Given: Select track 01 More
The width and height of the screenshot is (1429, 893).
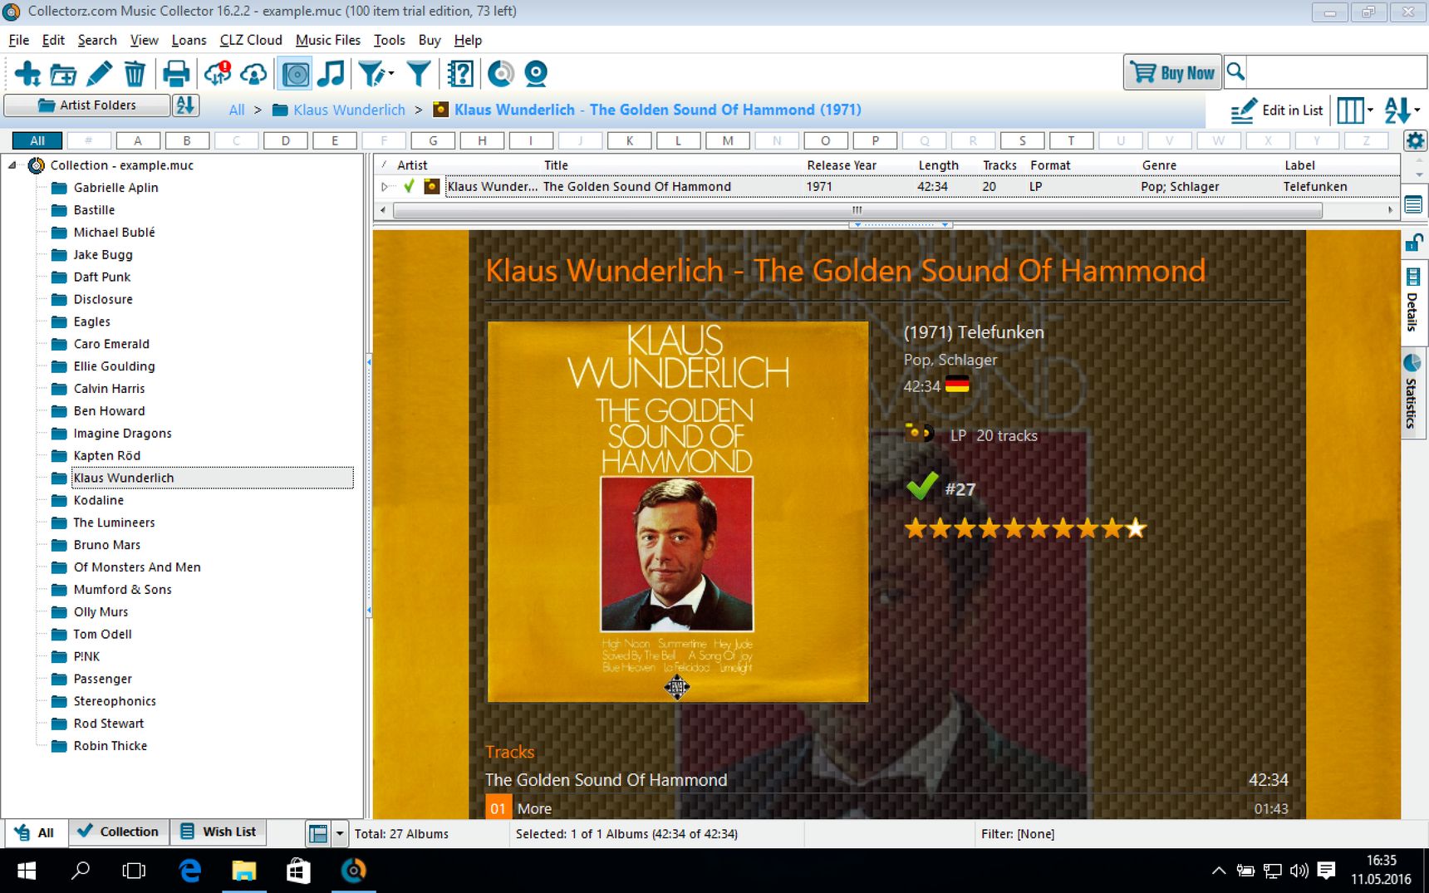Looking at the screenshot, I should coord(886,808).
